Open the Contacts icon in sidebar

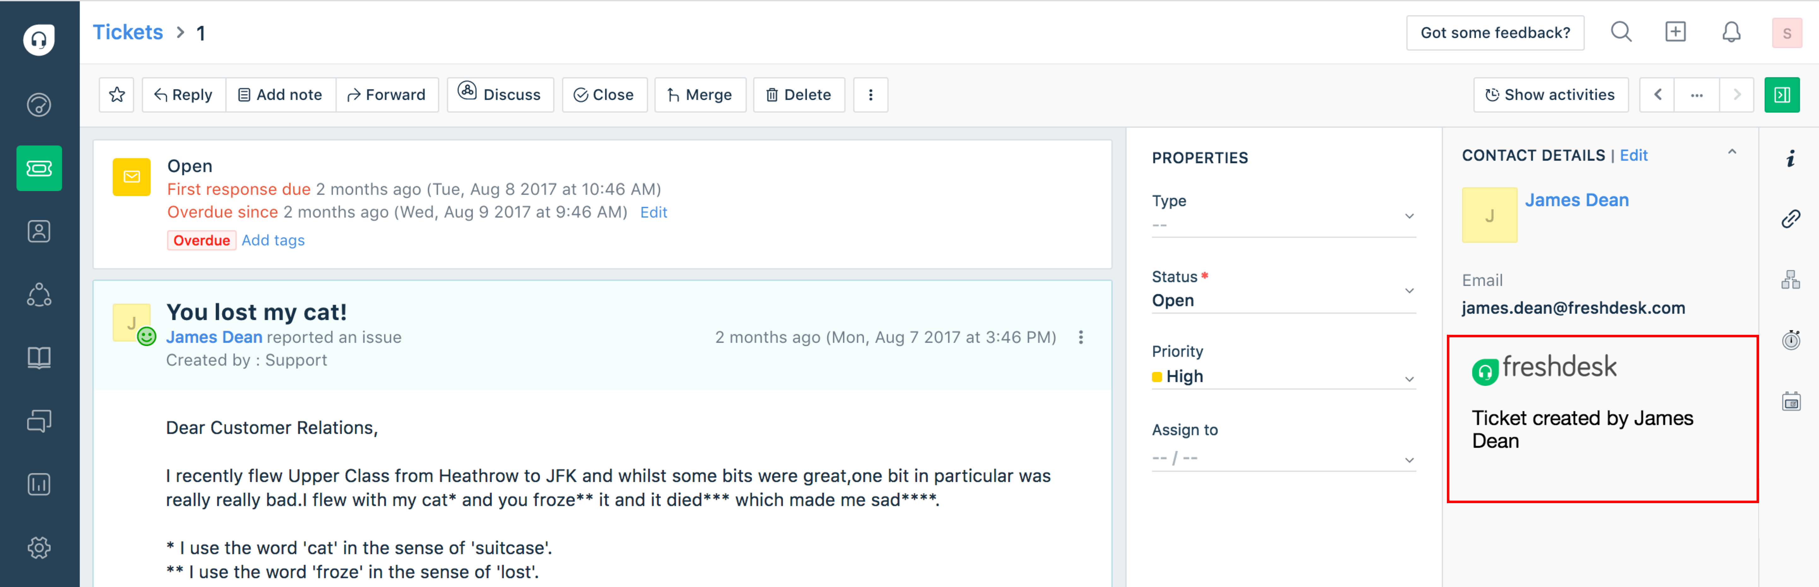[x=39, y=231]
